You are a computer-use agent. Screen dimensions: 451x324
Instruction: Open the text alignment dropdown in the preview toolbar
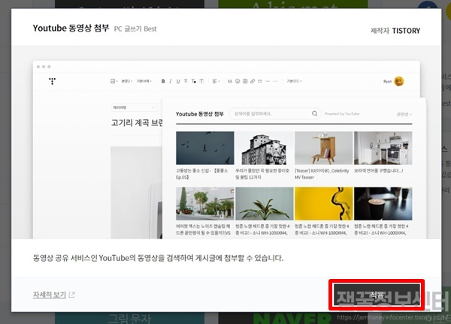[216, 81]
